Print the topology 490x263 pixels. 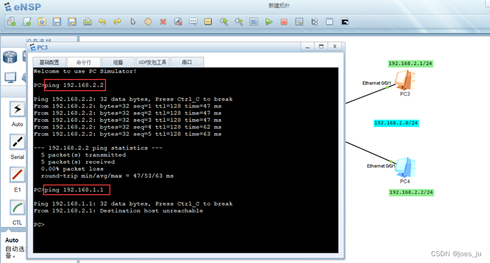(87, 22)
